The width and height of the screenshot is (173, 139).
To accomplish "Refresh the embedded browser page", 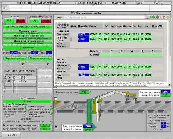I will [168, 17].
